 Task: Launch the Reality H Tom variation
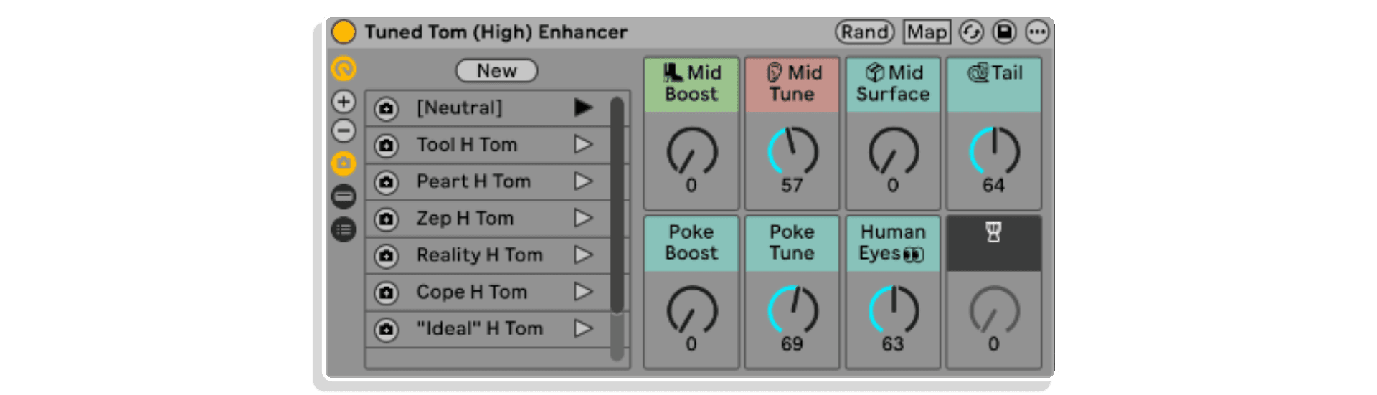[x=583, y=255]
